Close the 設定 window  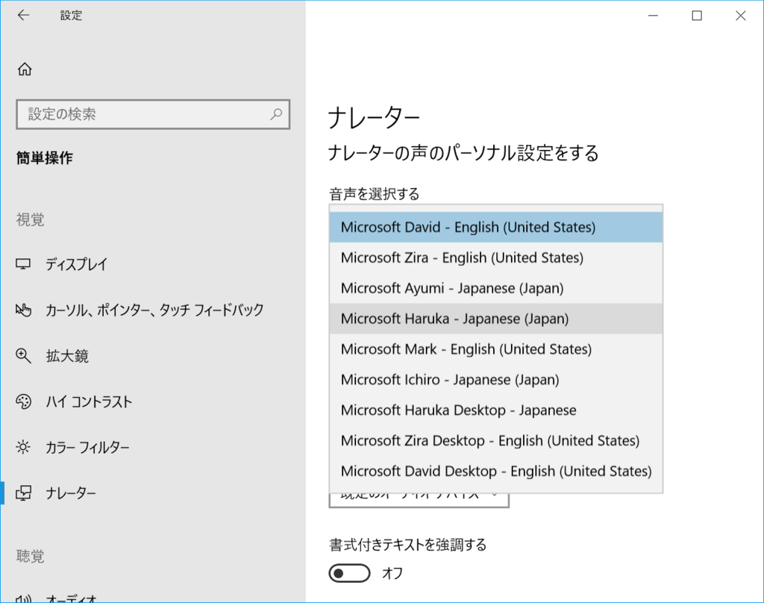pyautogui.click(x=741, y=16)
